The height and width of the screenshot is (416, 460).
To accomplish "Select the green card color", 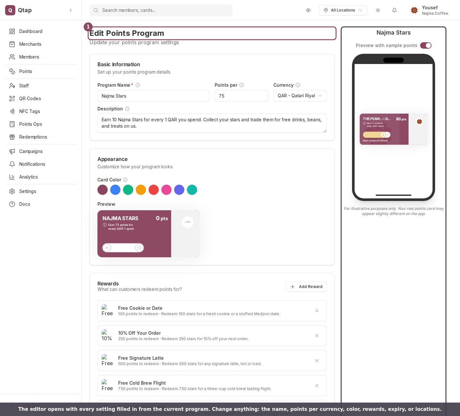I will tap(128, 190).
